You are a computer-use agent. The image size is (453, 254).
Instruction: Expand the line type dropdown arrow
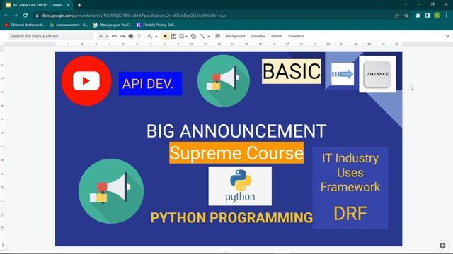coord(209,36)
